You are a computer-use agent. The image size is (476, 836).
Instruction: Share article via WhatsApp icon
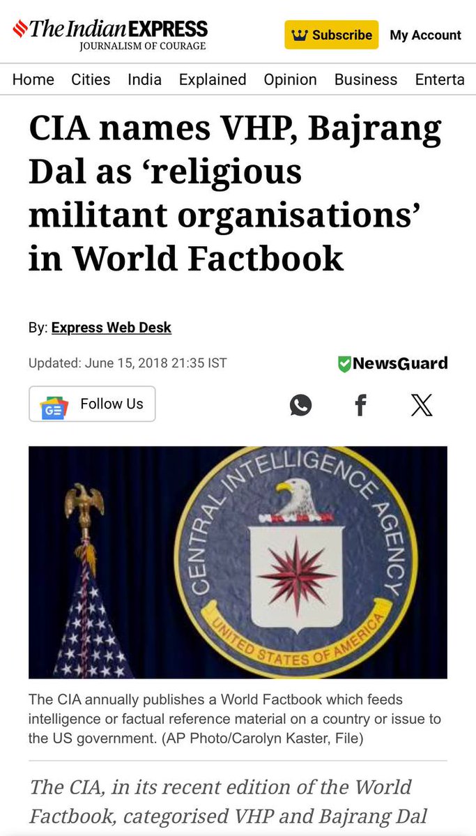pos(300,404)
